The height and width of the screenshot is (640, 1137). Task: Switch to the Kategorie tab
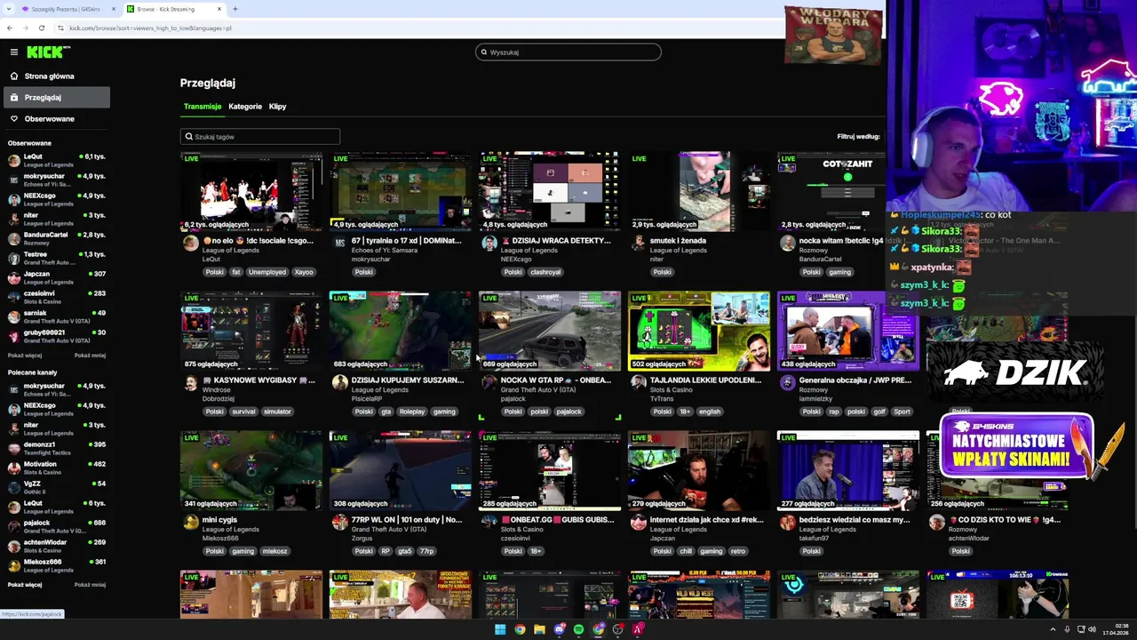pos(245,107)
